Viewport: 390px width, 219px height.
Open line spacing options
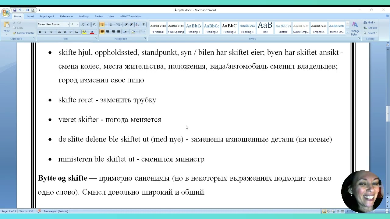[x=125, y=32]
